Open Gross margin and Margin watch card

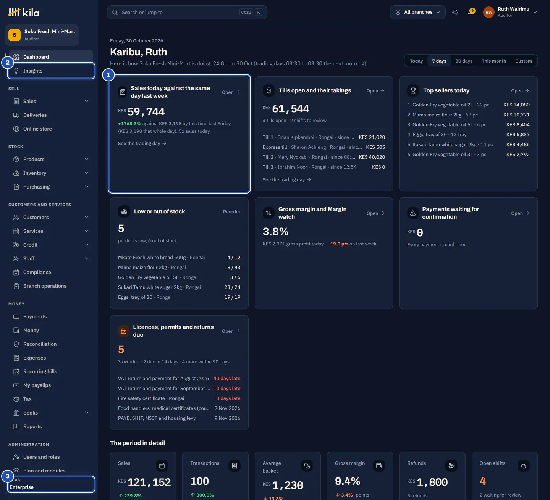(x=375, y=213)
